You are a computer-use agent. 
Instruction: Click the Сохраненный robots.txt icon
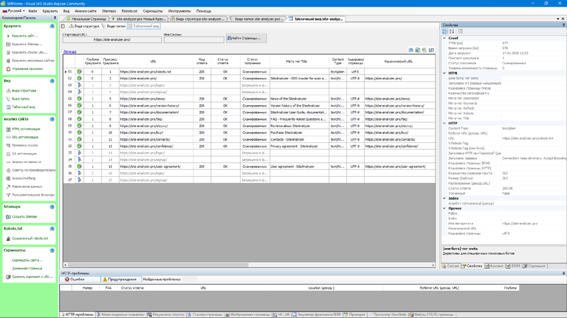point(8,239)
